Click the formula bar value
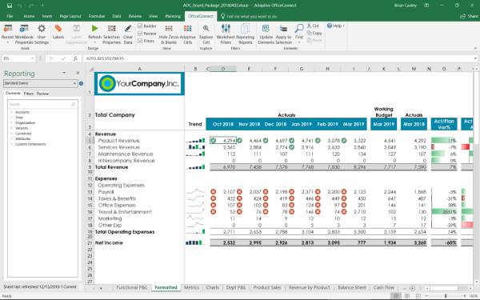 (106, 58)
